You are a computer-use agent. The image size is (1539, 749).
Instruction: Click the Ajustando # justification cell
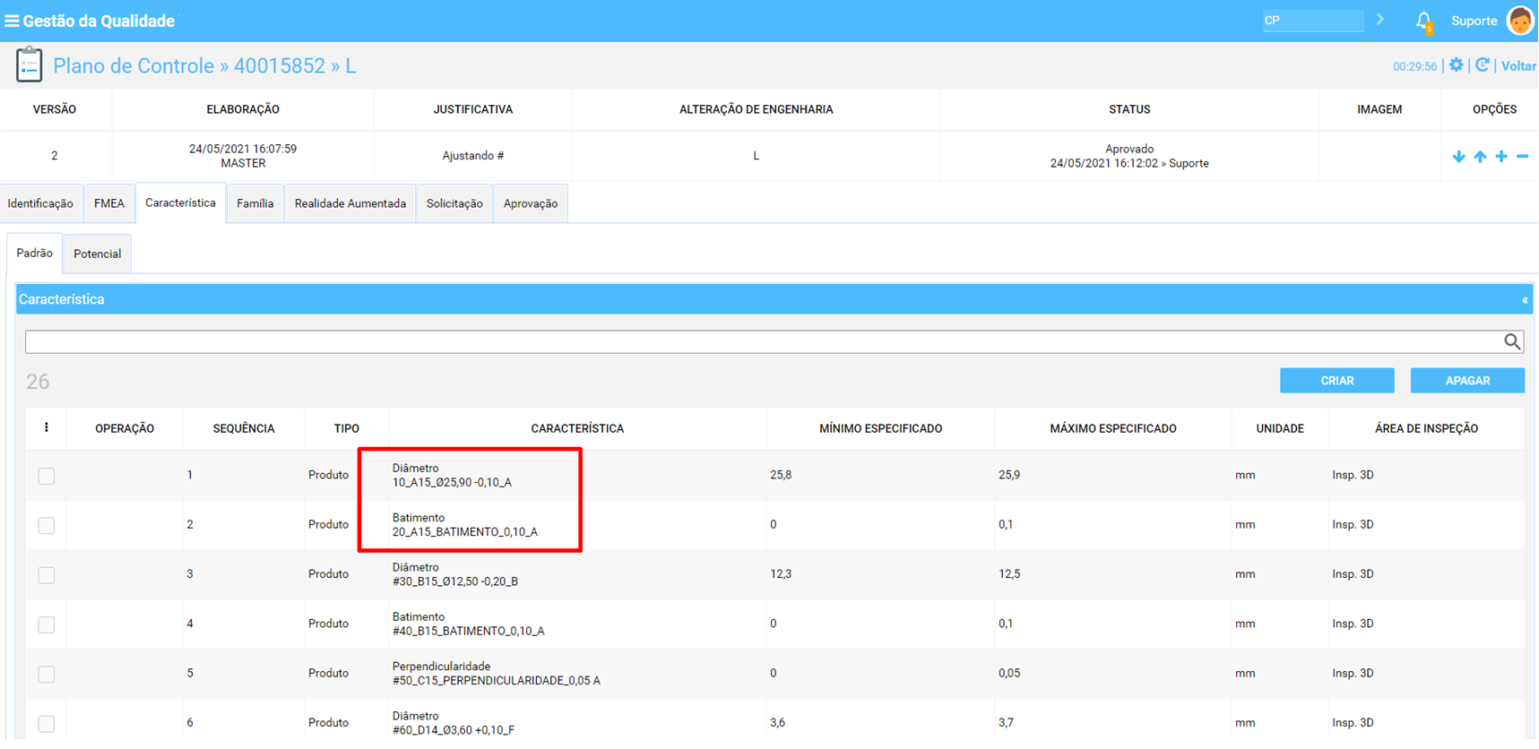click(x=473, y=156)
